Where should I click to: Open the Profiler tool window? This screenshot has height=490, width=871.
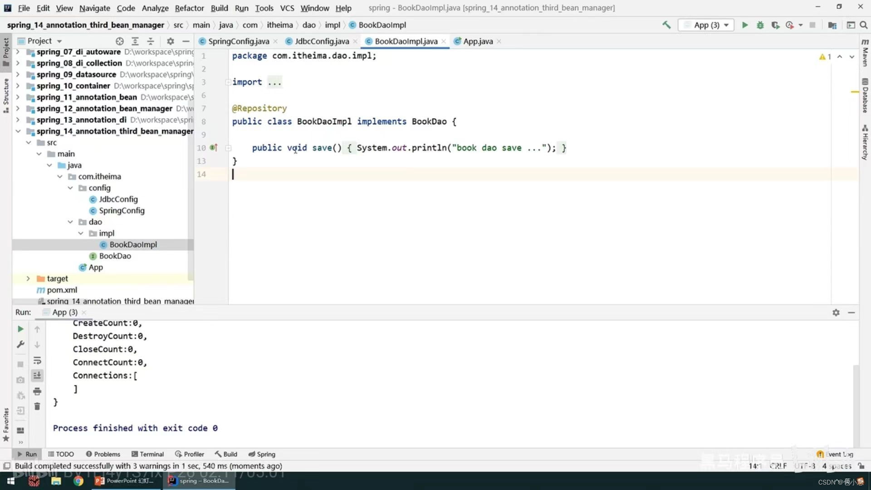click(190, 454)
